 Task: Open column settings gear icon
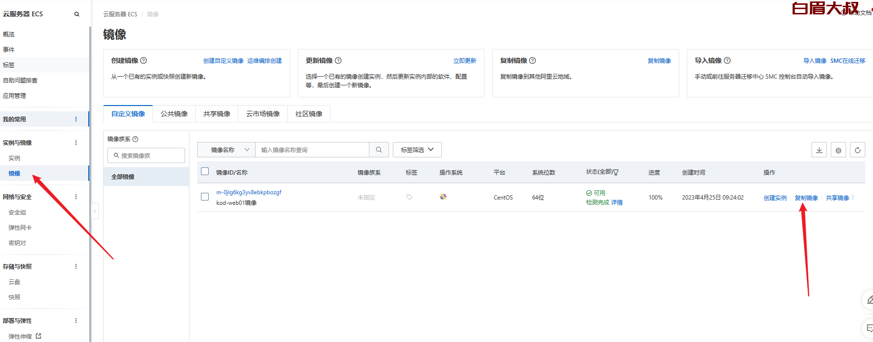tap(838, 150)
